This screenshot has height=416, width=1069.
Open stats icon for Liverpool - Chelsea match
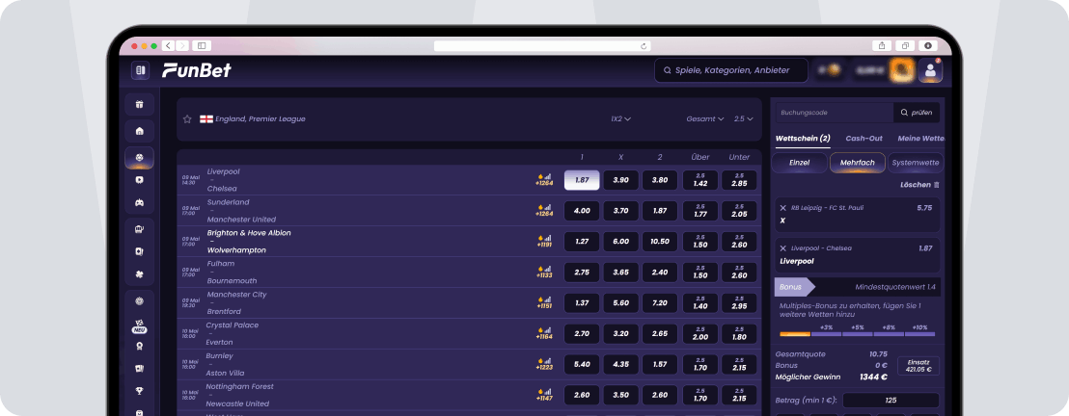[547, 176]
